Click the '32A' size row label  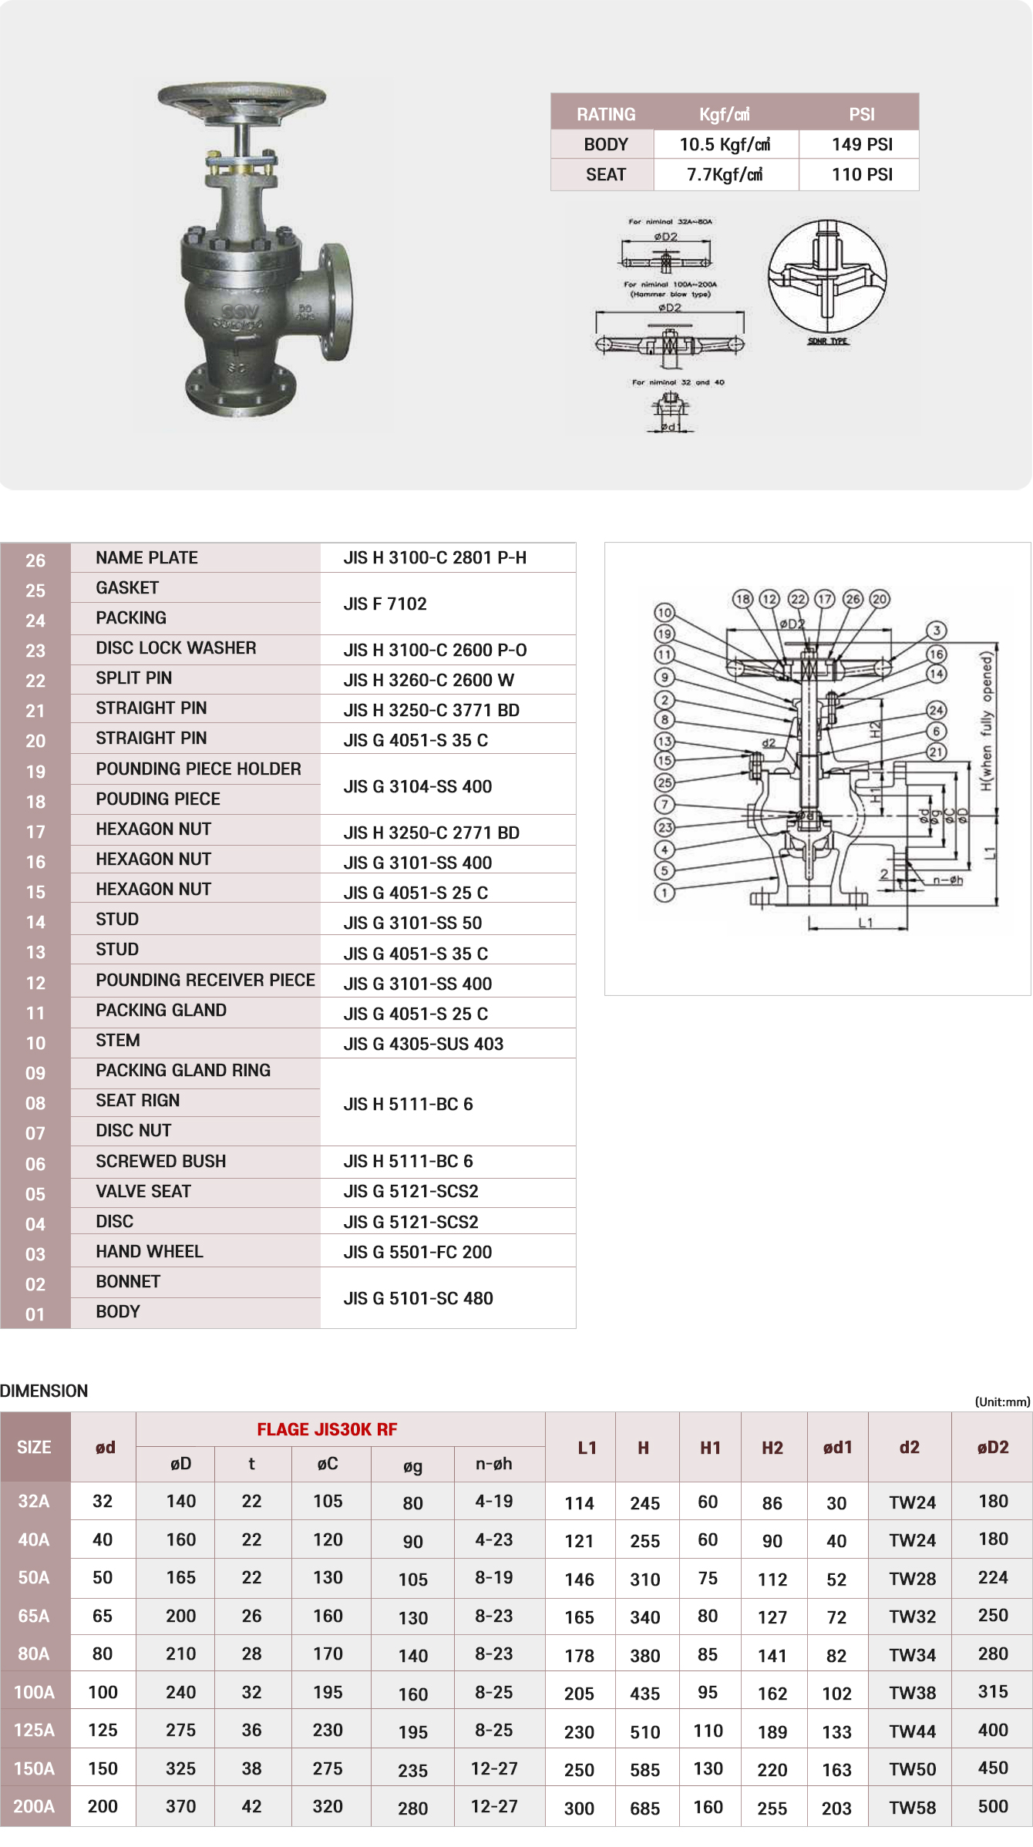pos(35,1502)
